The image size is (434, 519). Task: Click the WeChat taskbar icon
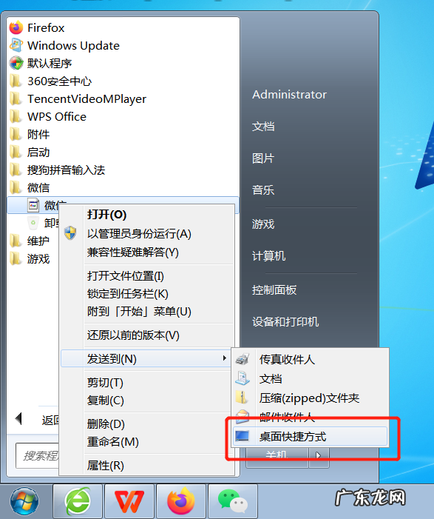pos(233,501)
